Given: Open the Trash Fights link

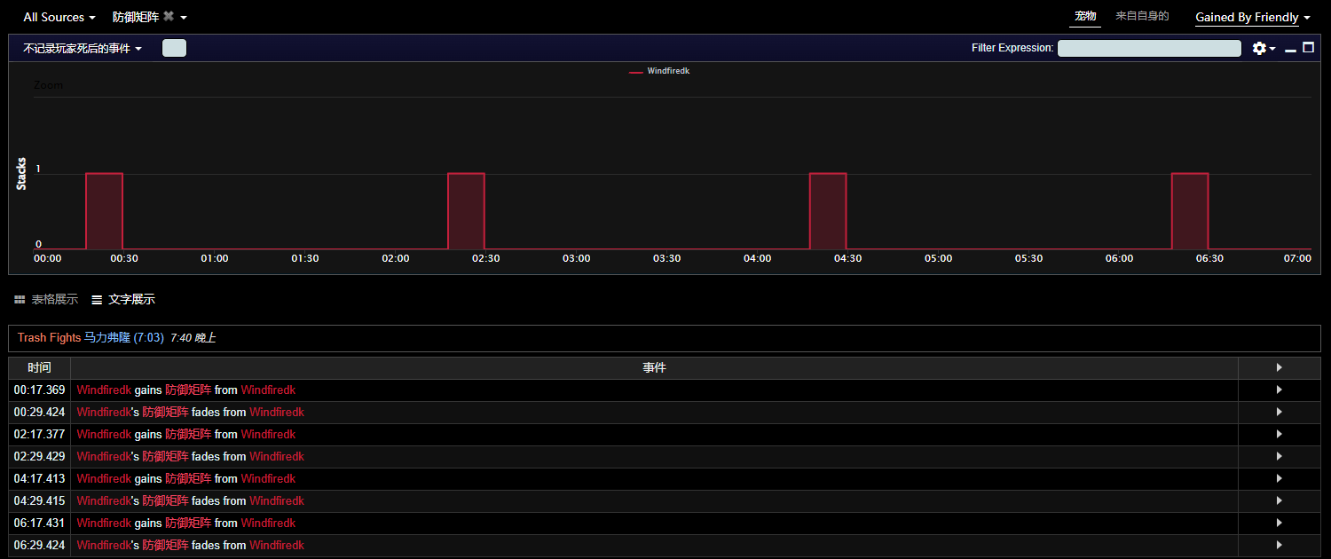Looking at the screenshot, I should [x=49, y=338].
